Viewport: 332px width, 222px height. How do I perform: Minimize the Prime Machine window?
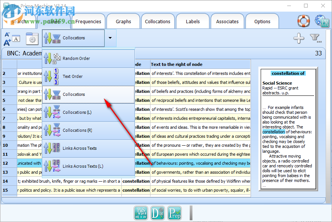click(289, 6)
